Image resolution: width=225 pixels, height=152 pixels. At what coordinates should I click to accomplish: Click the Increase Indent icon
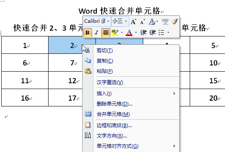(x=152, y=33)
